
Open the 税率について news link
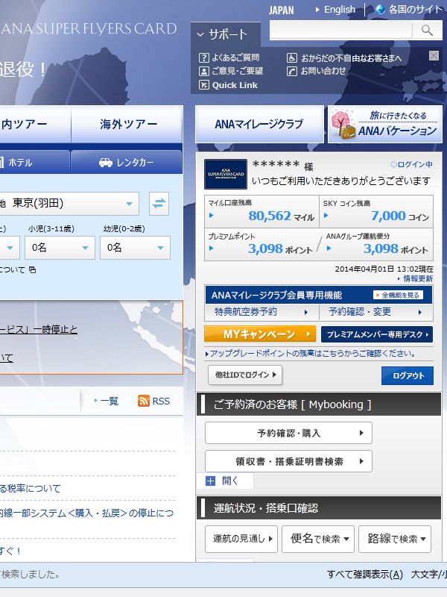(31, 489)
